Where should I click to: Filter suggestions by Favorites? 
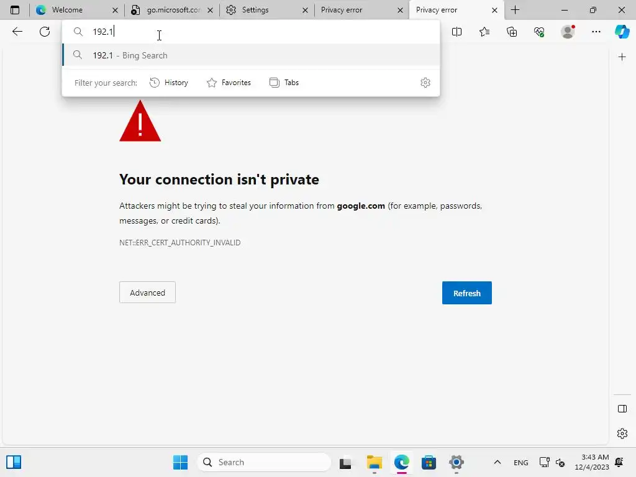click(229, 83)
